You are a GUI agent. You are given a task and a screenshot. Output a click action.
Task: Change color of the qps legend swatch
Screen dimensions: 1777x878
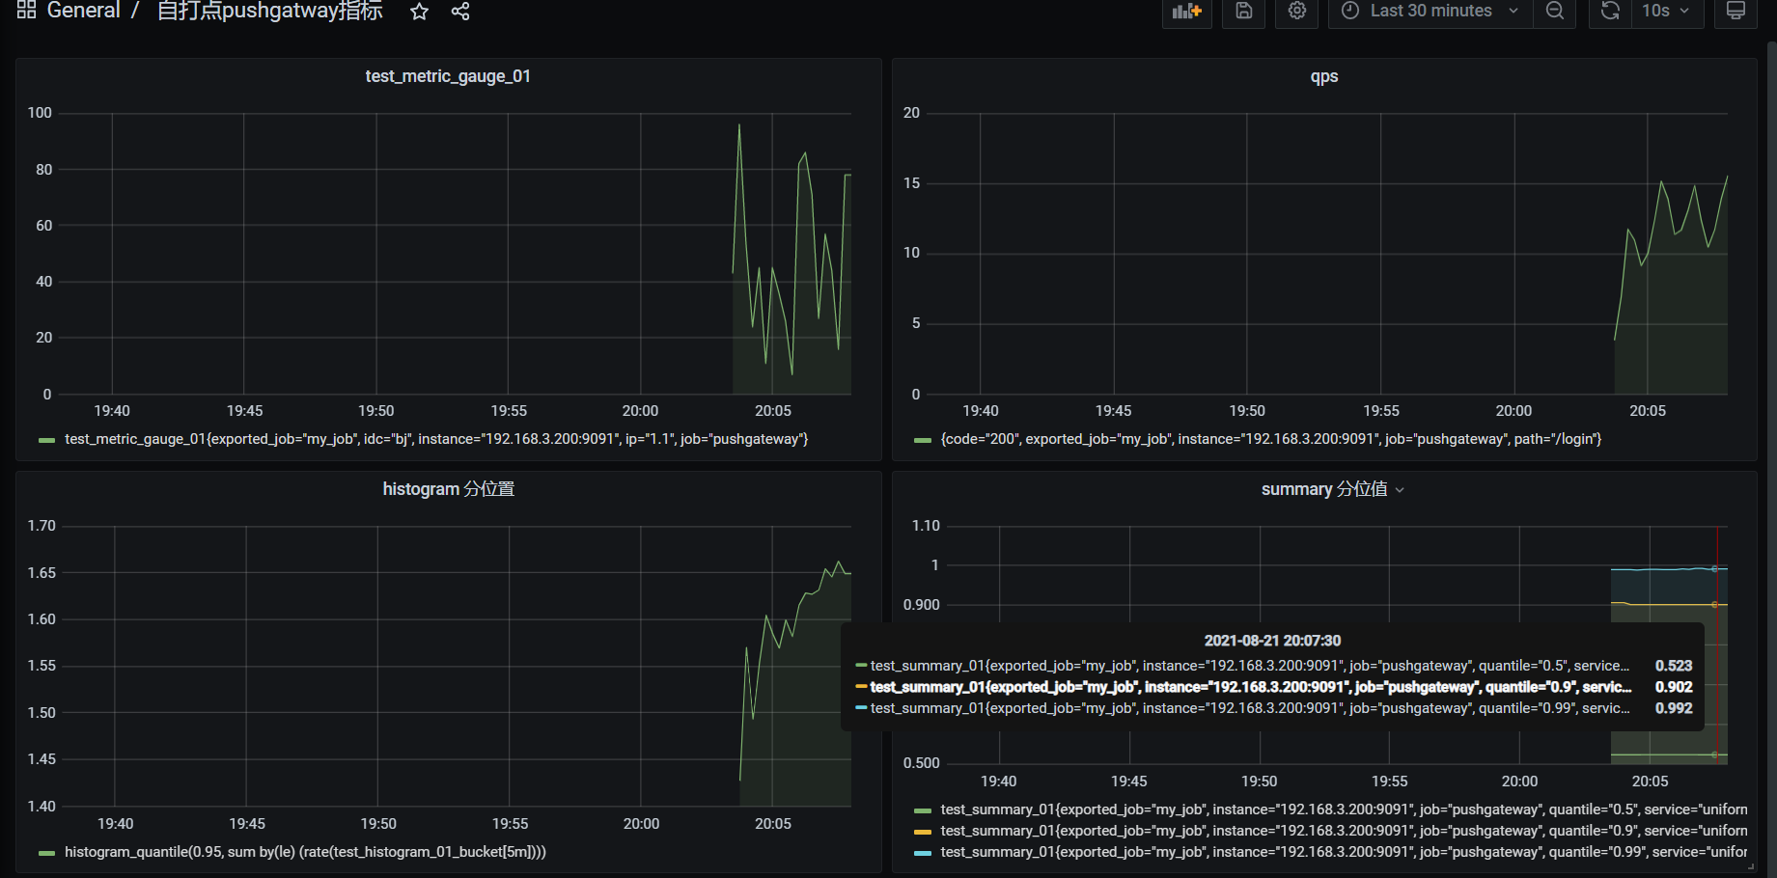click(x=923, y=440)
